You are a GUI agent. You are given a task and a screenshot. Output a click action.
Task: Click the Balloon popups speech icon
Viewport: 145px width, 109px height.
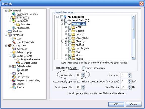tap(14, 52)
